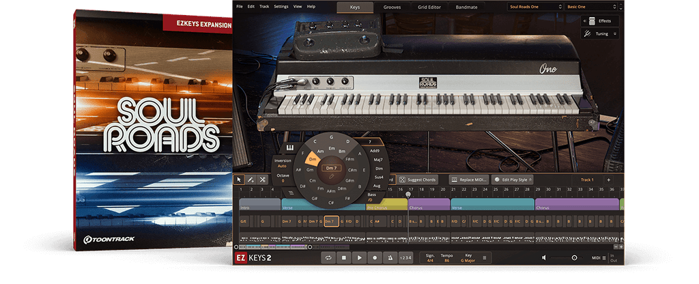Toggle the metronome icon
This screenshot has width=699, height=284.
[x=390, y=257]
